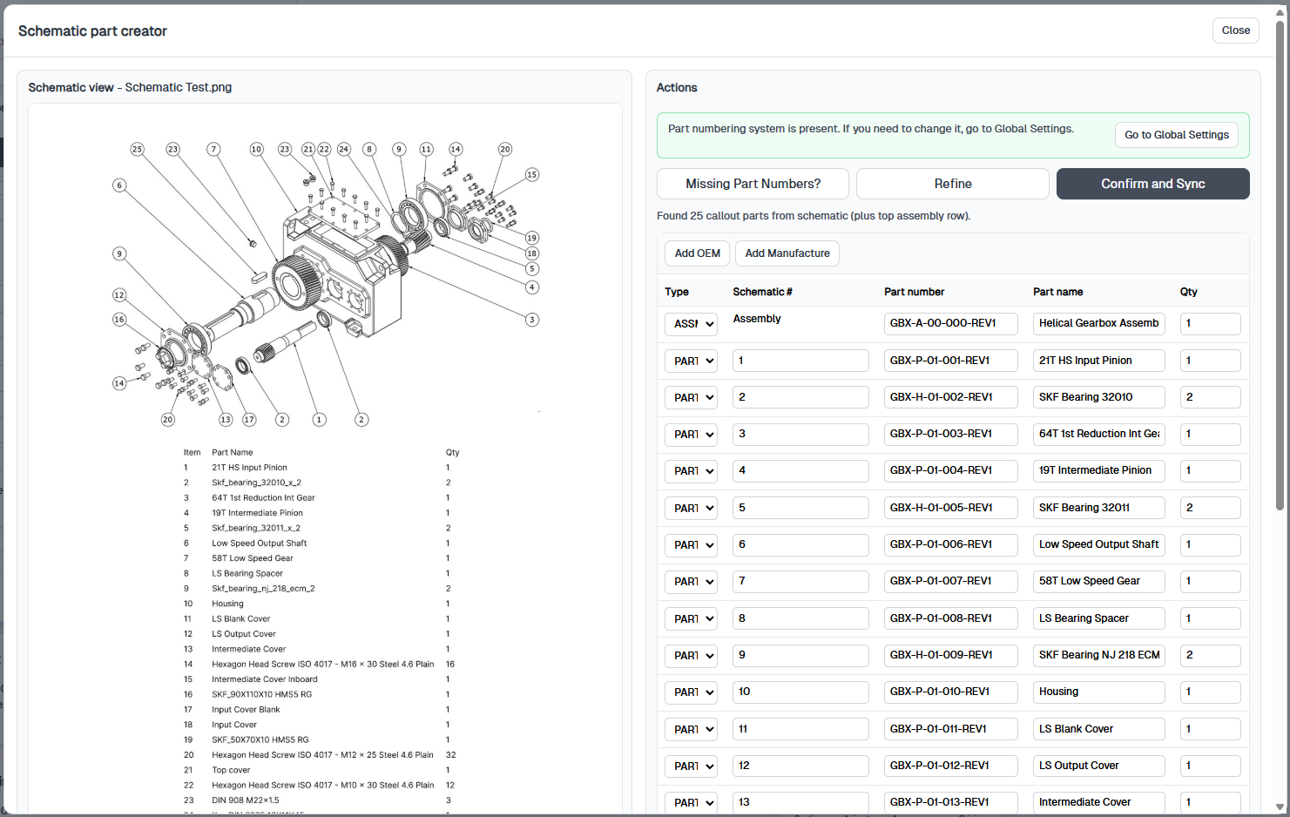Click callout balloon 25 on schematic
The image size is (1290, 817).
pos(137,149)
